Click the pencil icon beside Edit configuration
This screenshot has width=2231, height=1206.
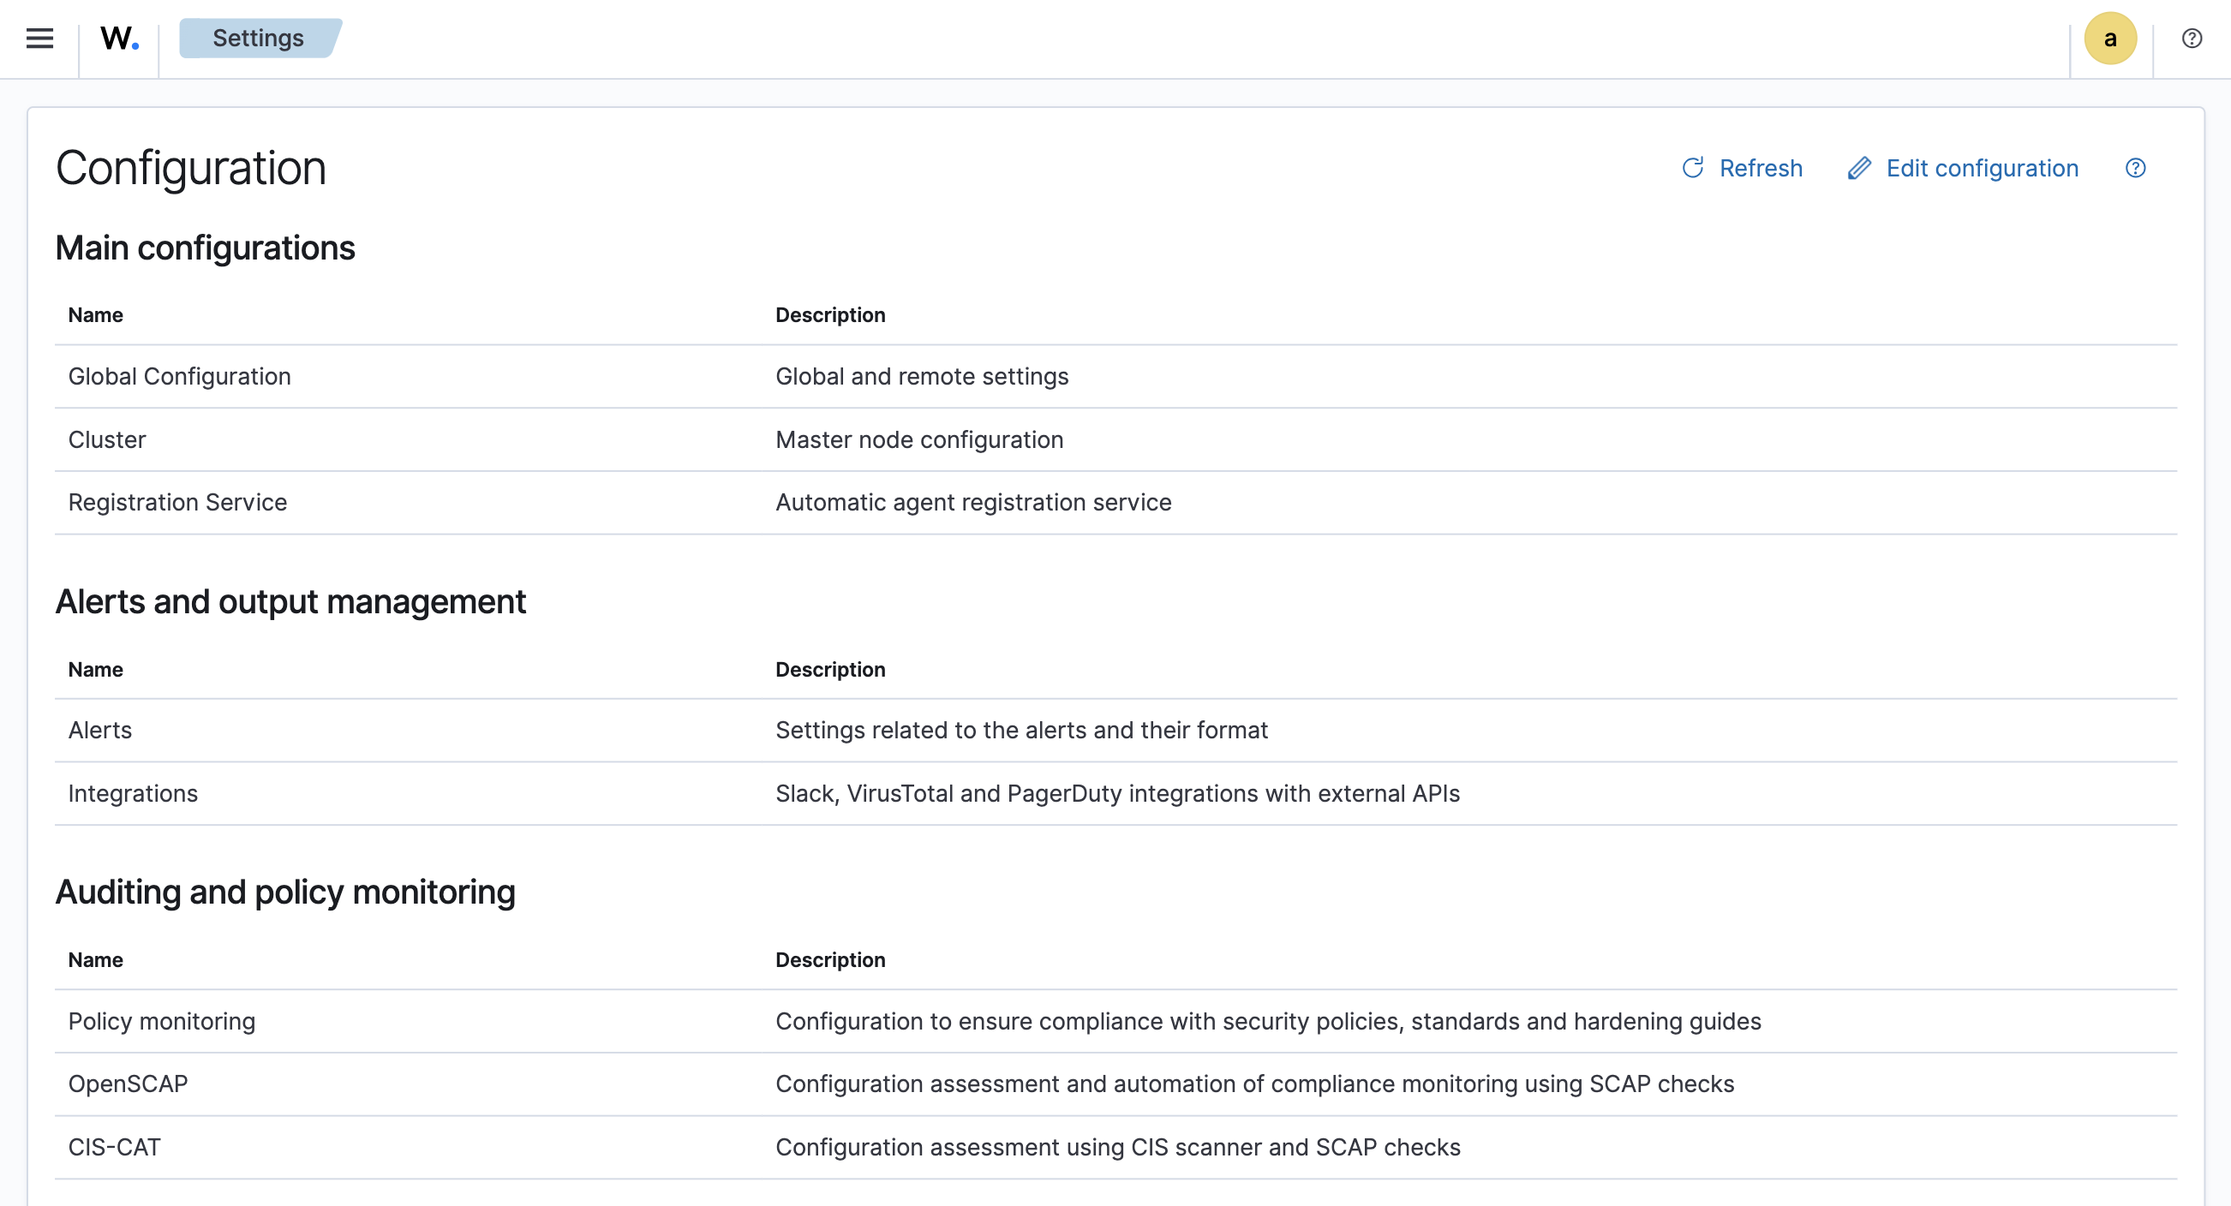(x=1859, y=167)
